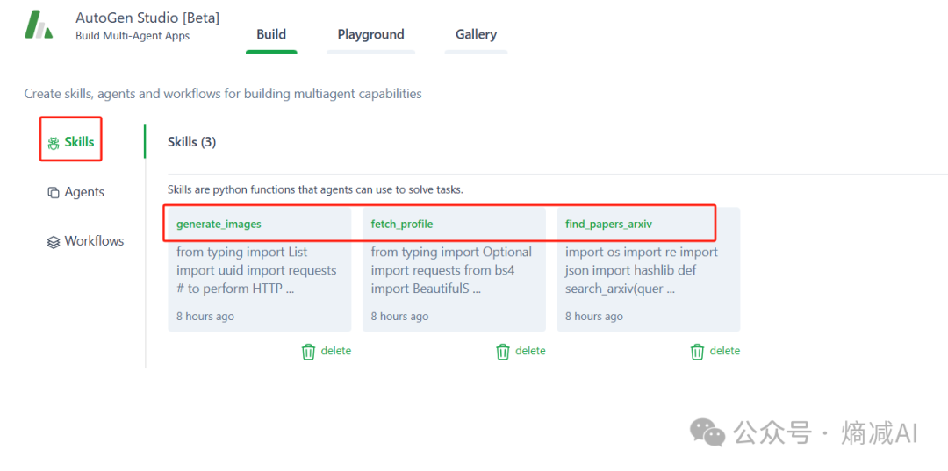Open the generate_images skill title
The image size is (948, 471).
pos(219,224)
